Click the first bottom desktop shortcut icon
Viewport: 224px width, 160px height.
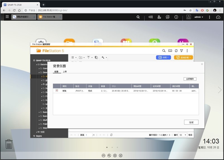click(x=103, y=156)
